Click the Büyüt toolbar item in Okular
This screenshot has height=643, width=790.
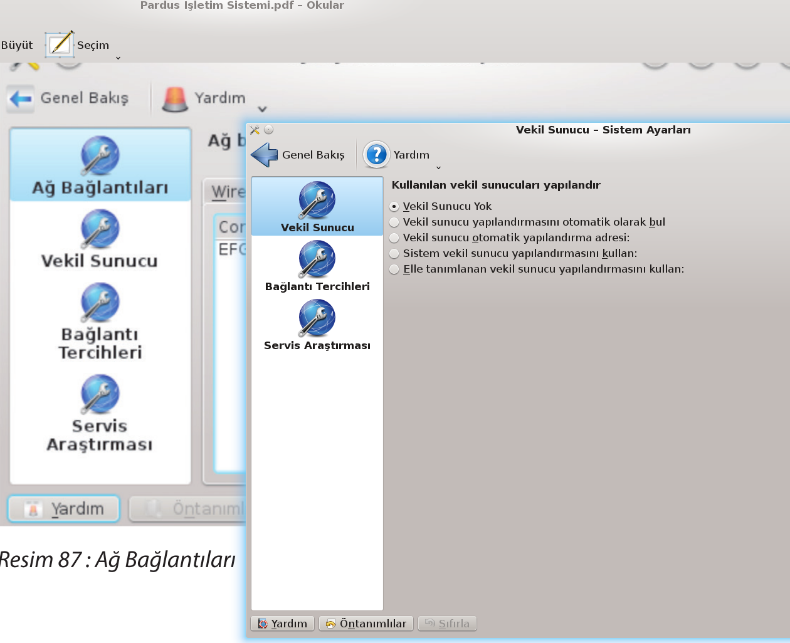pos(17,45)
